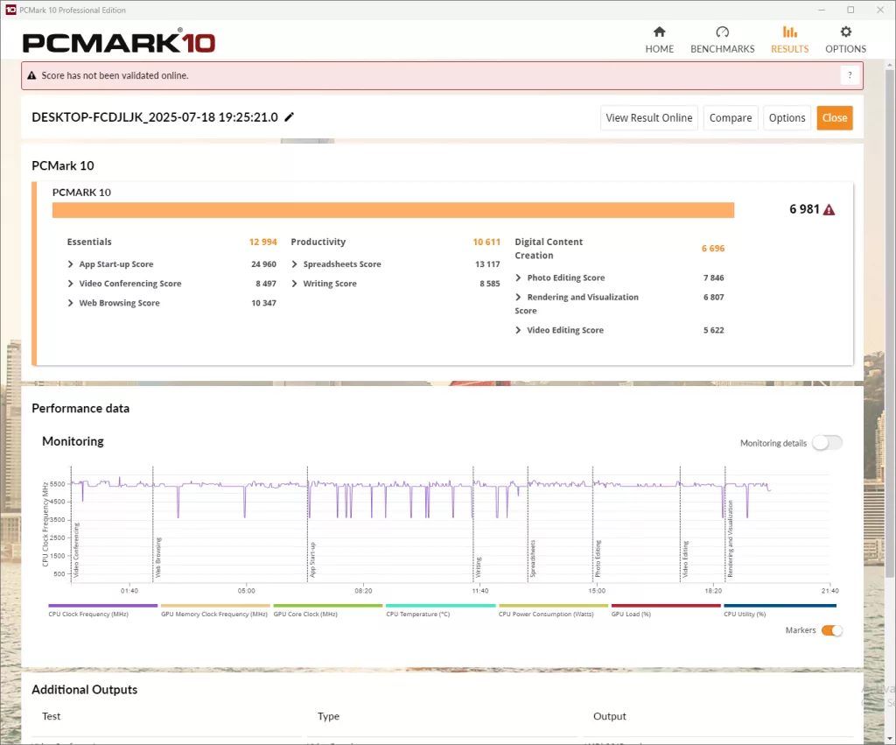Edit result name with pencil icon
This screenshot has width=896, height=745.
(x=289, y=117)
